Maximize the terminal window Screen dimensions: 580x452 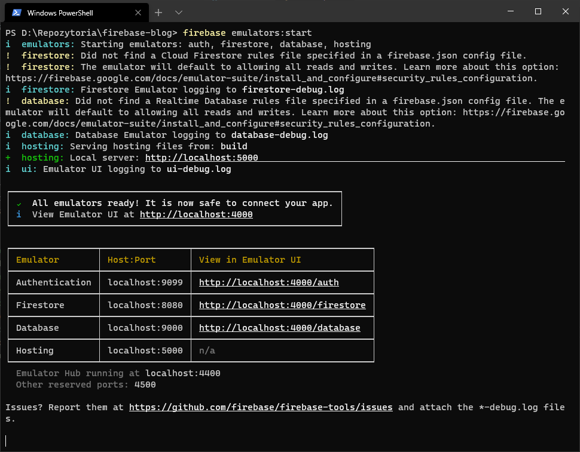click(538, 11)
